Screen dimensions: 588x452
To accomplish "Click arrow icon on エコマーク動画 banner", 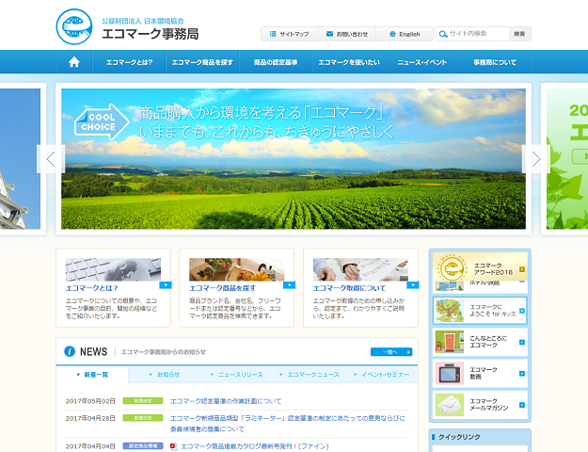I will (521, 374).
